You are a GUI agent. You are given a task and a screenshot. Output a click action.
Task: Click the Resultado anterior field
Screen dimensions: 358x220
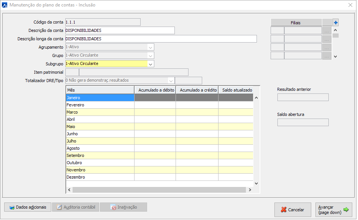point(303,97)
